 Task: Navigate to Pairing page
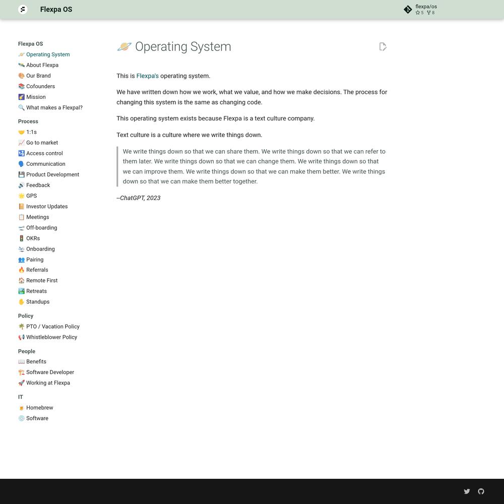[x=31, y=259]
